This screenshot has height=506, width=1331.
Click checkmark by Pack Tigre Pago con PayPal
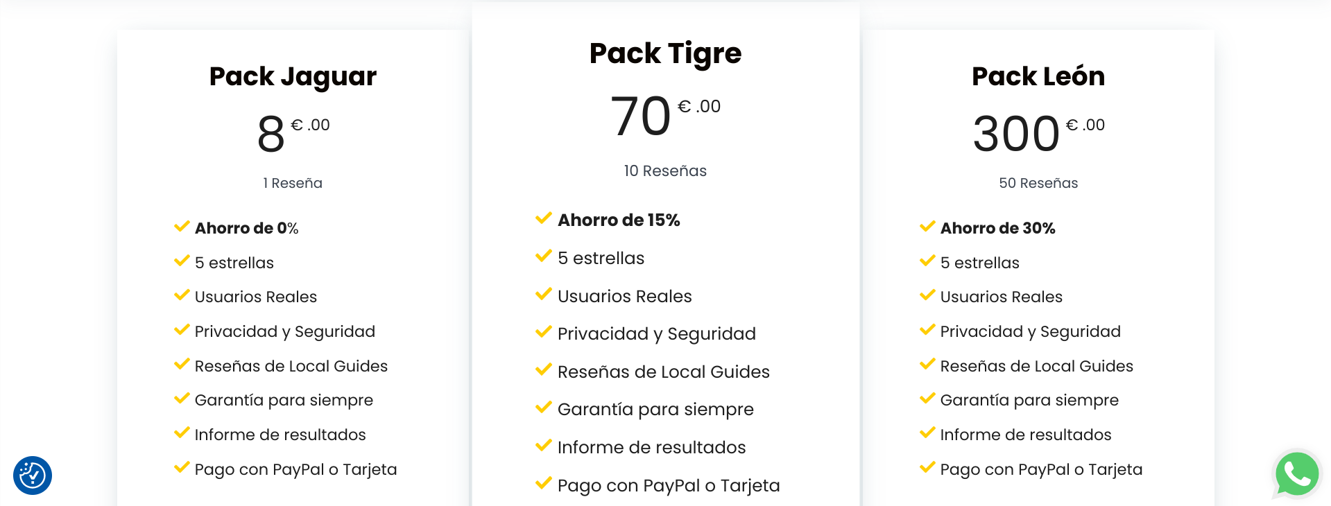click(x=544, y=484)
